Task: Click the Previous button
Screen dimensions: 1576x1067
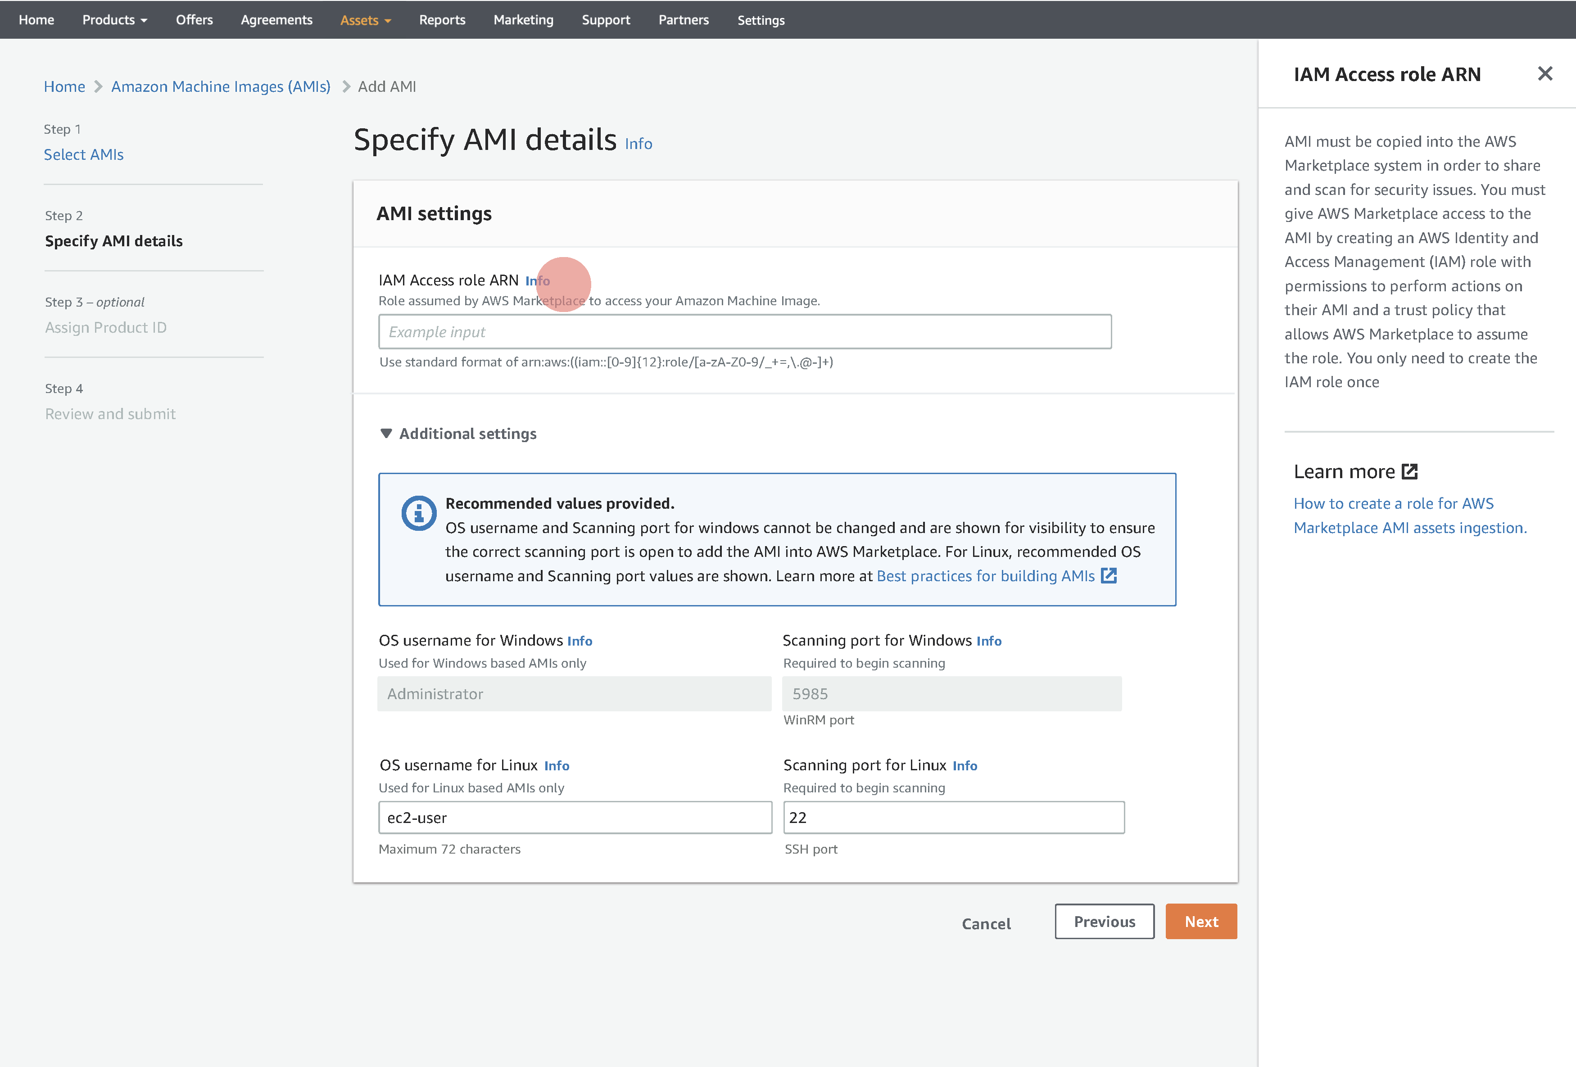Action: (1103, 921)
